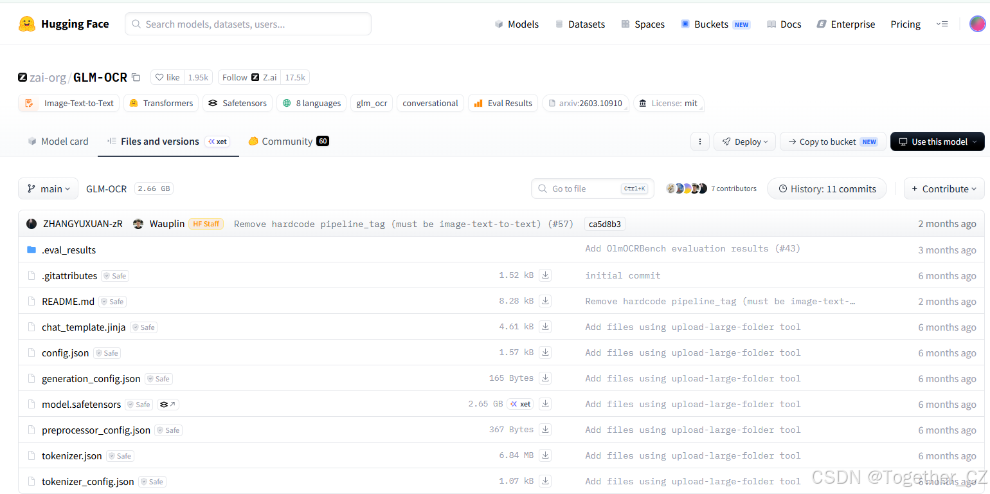Image resolution: width=990 pixels, height=494 pixels.
Task: Switch to the Model card tab
Action: tap(58, 142)
